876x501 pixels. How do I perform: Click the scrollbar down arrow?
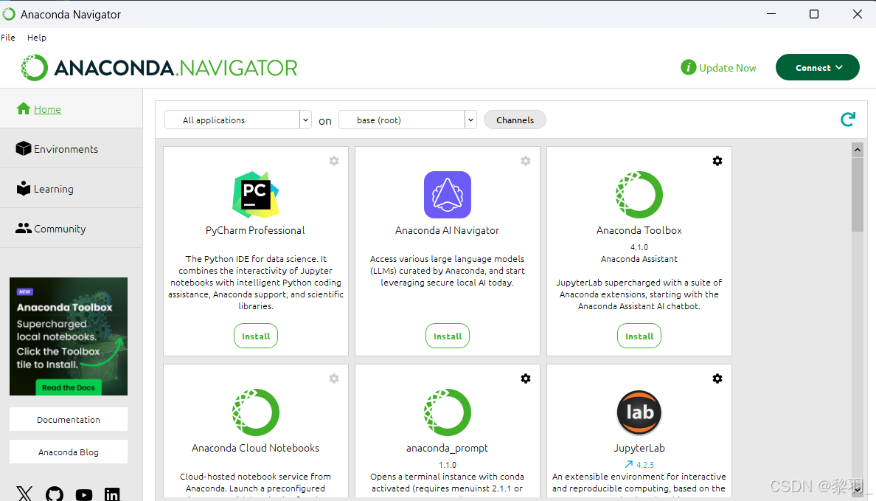(858, 490)
